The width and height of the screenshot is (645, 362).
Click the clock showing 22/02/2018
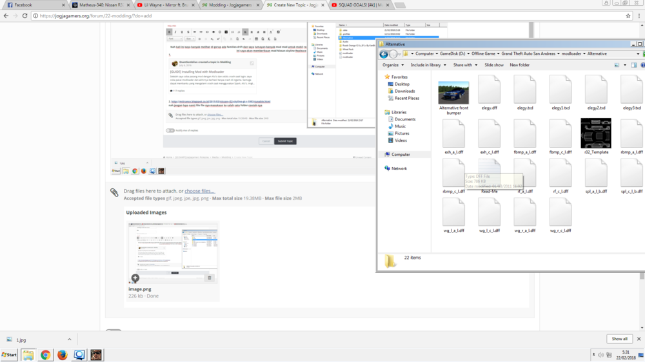(x=625, y=355)
